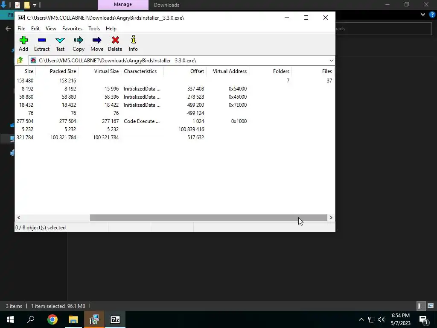Click the Explorer properties checkmark icon

click(x=17, y=5)
